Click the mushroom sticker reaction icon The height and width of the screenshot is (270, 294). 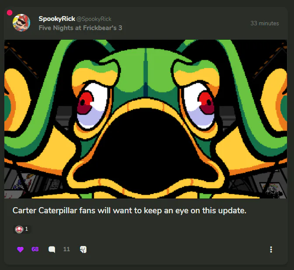pos(19,229)
